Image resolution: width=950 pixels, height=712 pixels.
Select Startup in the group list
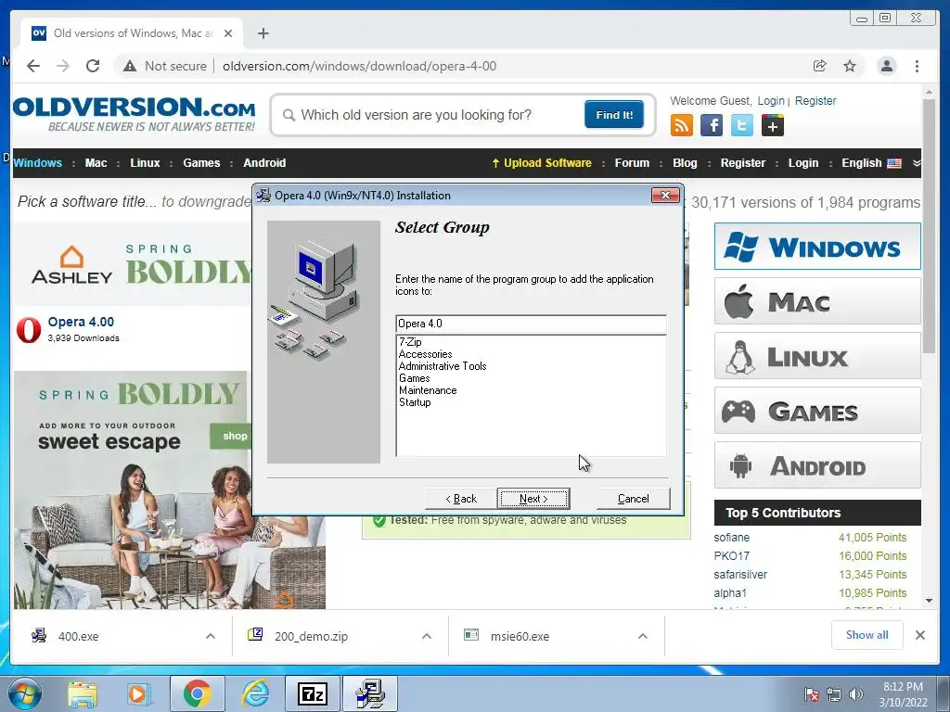415,402
